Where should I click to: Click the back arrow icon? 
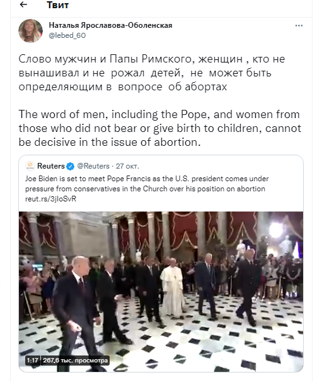(x=23, y=4)
